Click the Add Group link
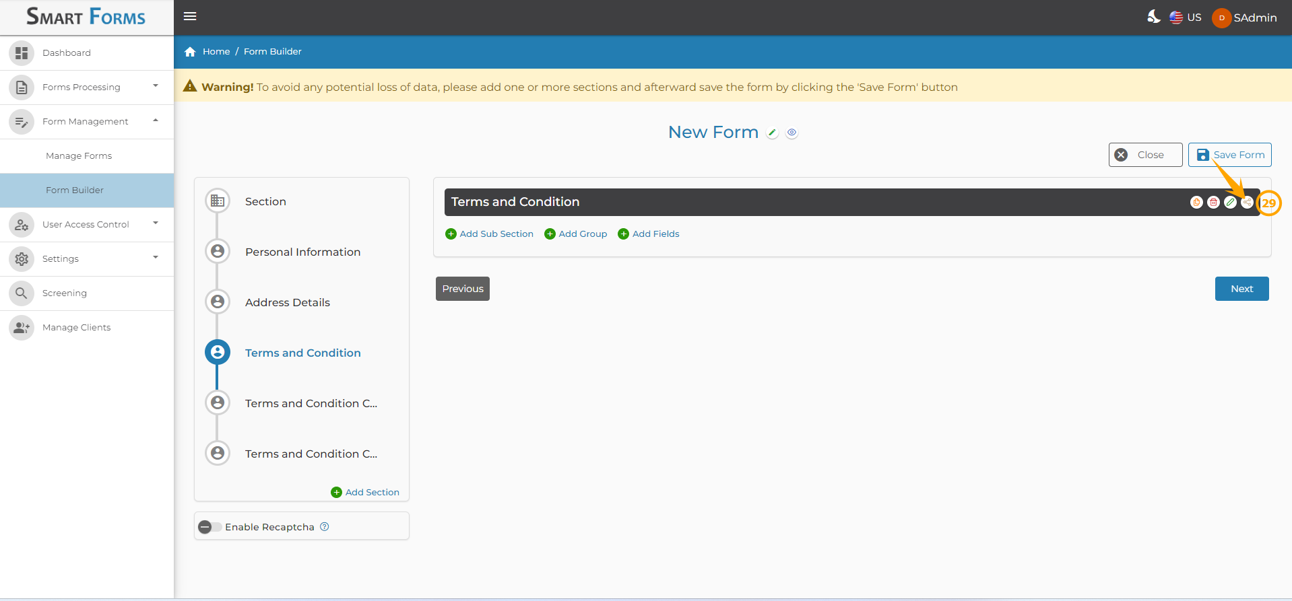The width and height of the screenshot is (1292, 601). [576, 234]
